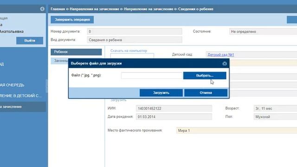Click Главная in the breadcrumb

pos(58,9)
